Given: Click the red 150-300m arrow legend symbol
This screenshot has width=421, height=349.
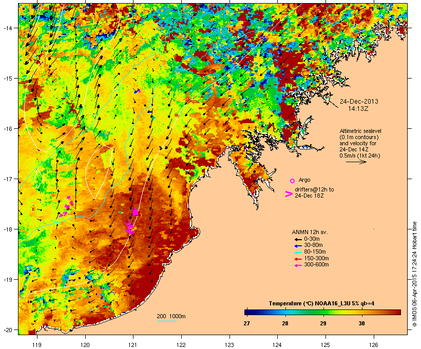Looking at the screenshot, I should (x=298, y=259).
